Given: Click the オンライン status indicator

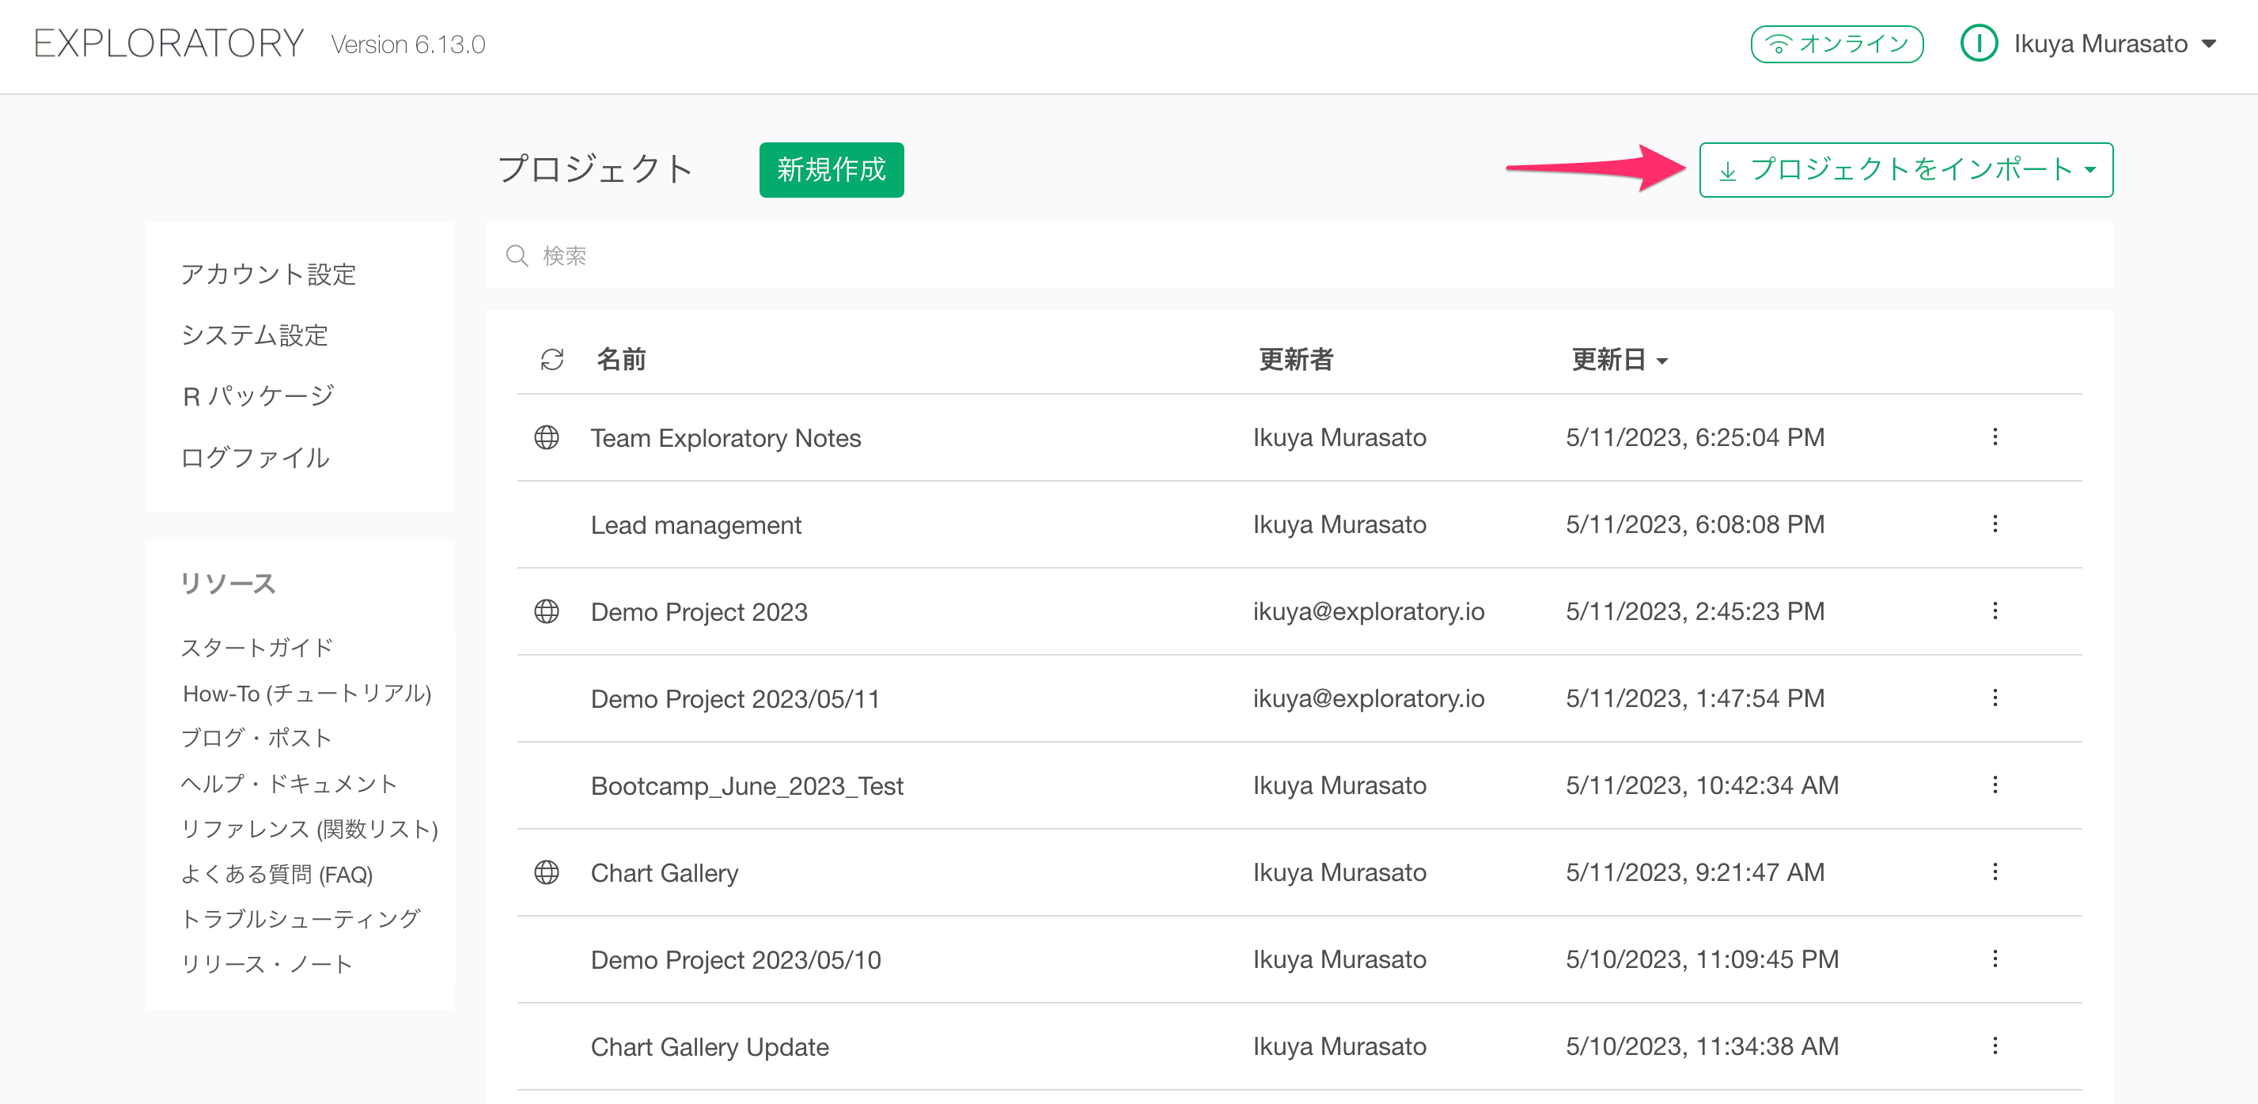Looking at the screenshot, I should pyautogui.click(x=1836, y=43).
